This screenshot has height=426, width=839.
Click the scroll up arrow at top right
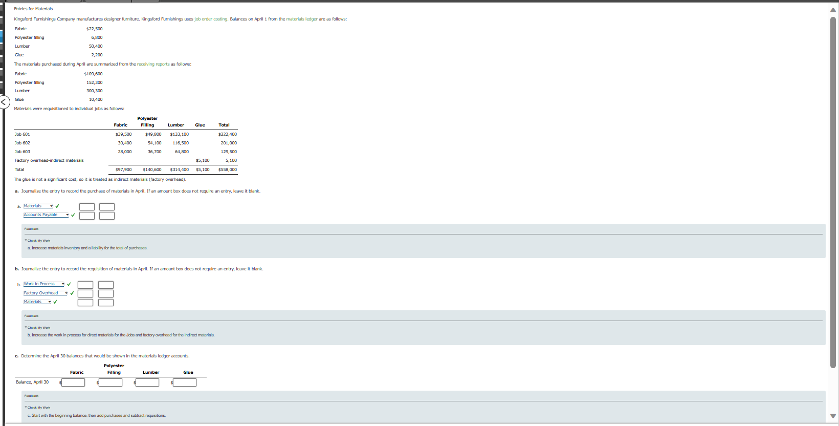tap(833, 10)
